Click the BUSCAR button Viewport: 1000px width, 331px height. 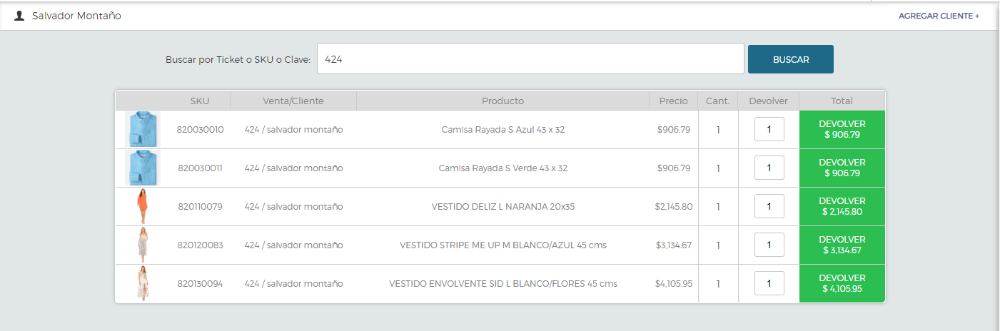(x=791, y=59)
